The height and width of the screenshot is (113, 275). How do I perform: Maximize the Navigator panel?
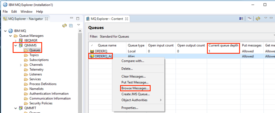point(78,19)
